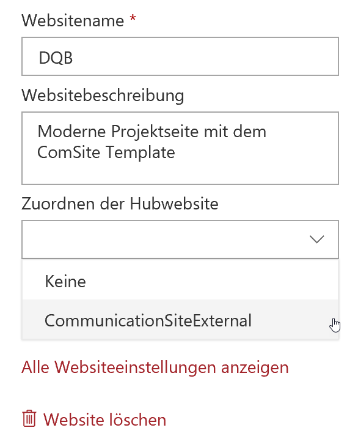This screenshot has height=444, width=358.
Task: Click the Zuordnen der Hubwebsite label
Action: click(120, 203)
